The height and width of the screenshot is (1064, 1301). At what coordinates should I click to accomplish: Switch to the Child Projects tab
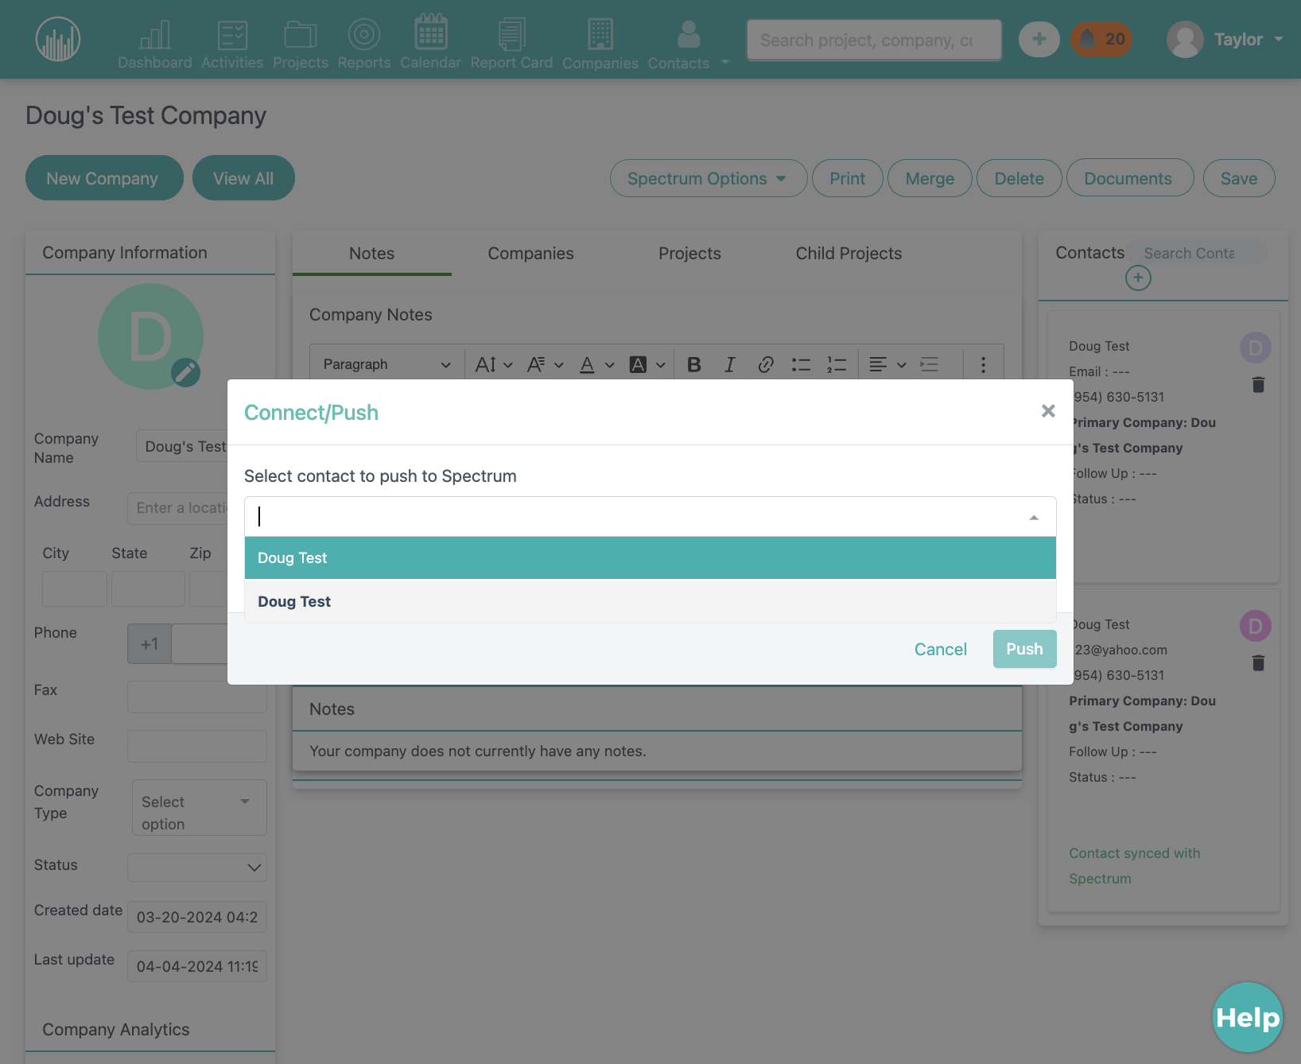849,254
